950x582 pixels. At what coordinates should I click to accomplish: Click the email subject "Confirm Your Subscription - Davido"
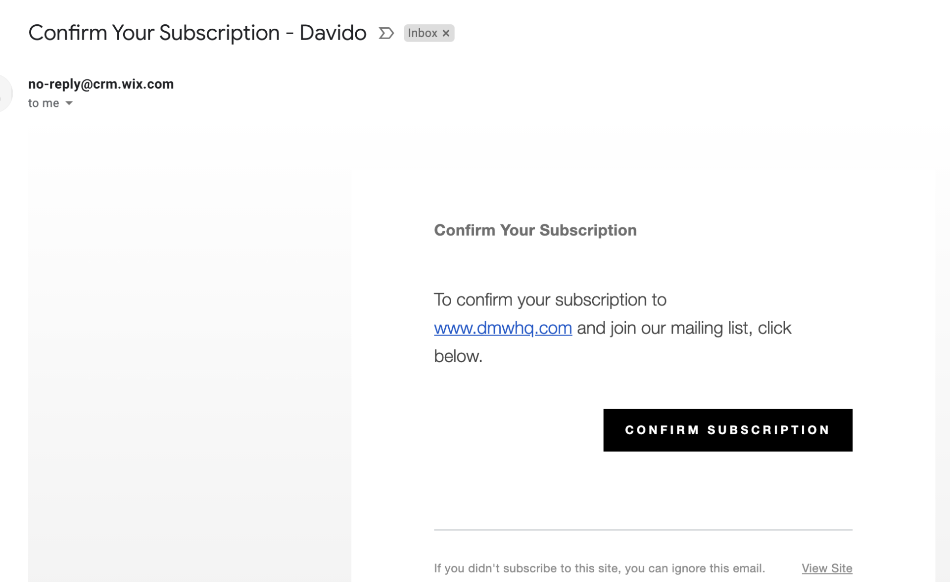[197, 33]
